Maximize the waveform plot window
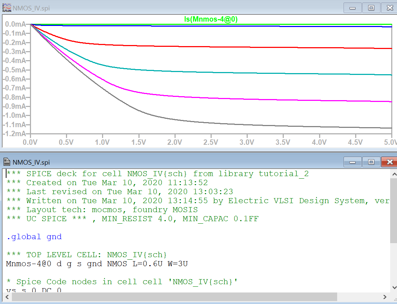The width and height of the screenshot is (397, 304). [371, 8]
